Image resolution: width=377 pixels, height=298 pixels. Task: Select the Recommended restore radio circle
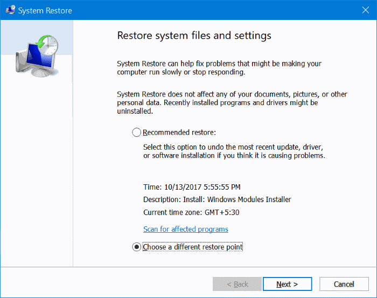pos(136,133)
